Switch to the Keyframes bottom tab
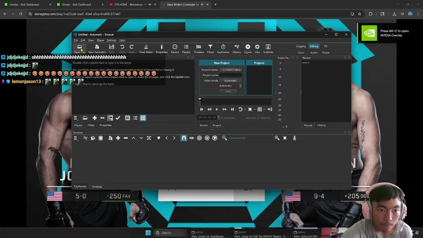This screenshot has width=423, height=238. (80, 186)
